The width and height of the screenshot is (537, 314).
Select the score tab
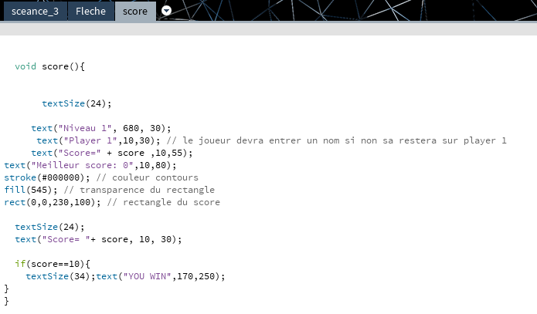[135, 11]
